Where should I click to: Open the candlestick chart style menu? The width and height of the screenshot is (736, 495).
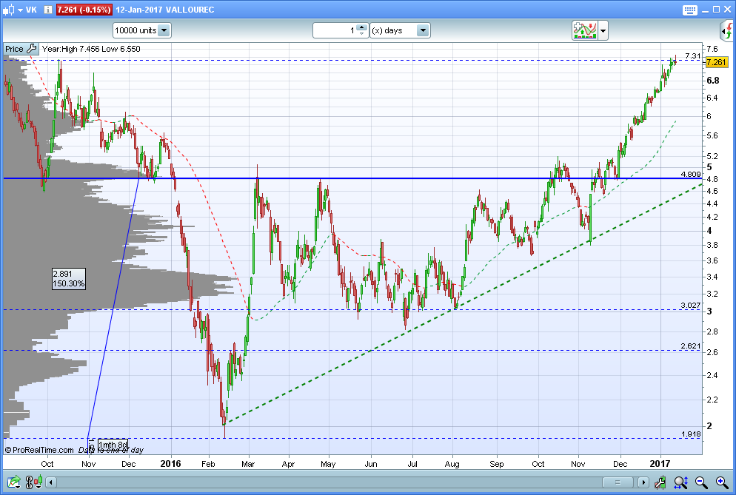[13, 10]
